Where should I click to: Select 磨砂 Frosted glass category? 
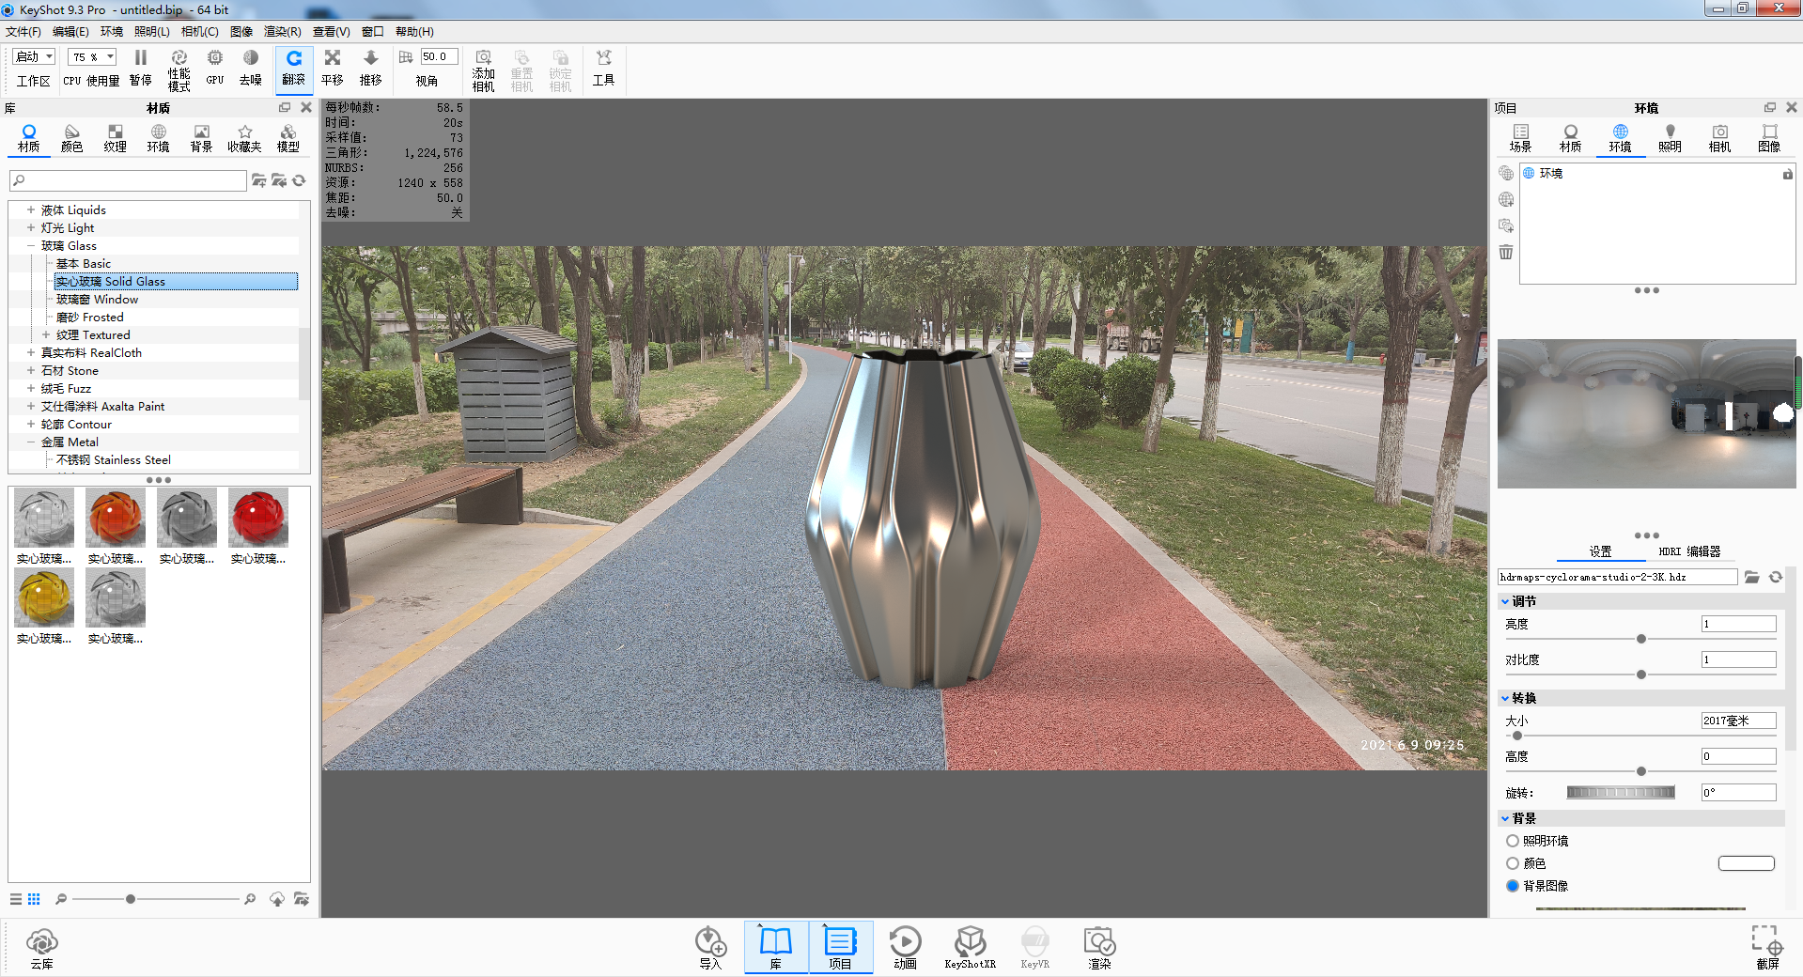pos(89,317)
